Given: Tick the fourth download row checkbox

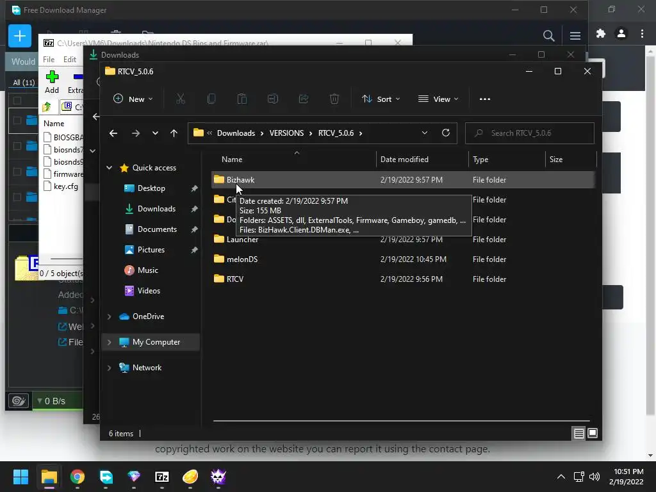Looking at the screenshot, I should (17, 197).
